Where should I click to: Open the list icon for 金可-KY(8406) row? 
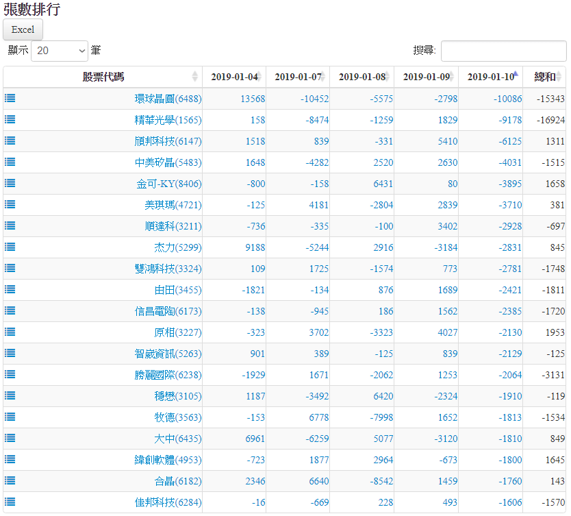10,183
